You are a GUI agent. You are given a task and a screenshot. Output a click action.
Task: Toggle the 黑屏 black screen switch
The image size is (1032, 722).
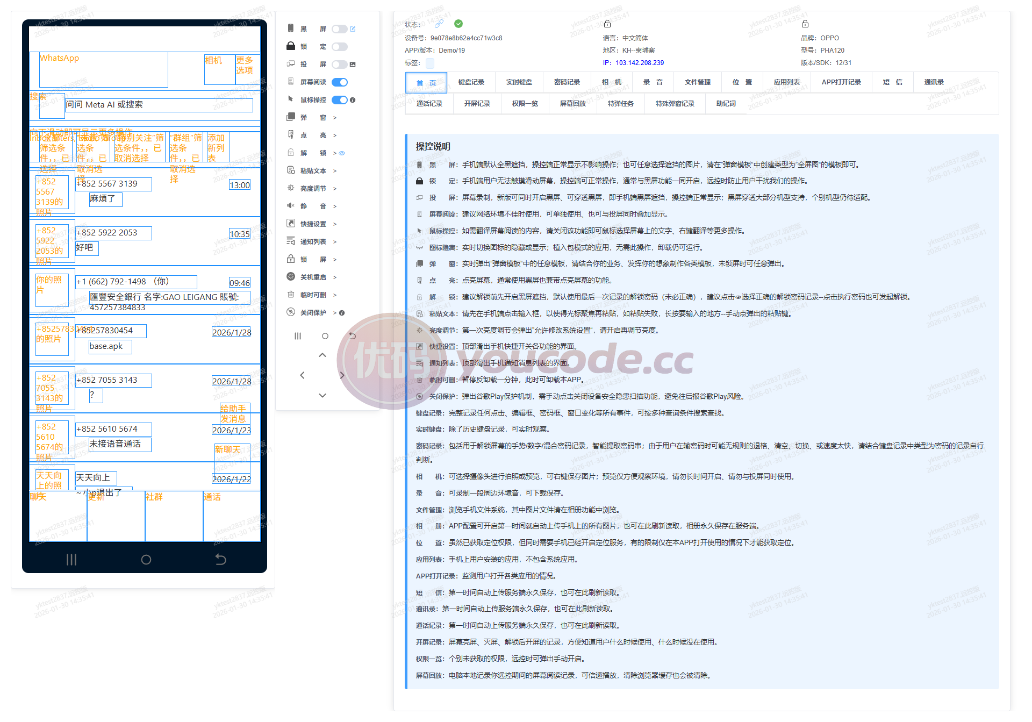coord(339,29)
